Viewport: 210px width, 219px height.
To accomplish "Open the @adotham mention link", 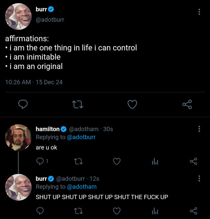I will 82,187.
